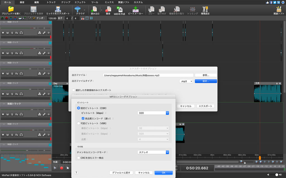Viewport: 286px width, 178px height.
Task: Click wrench icon on the bold 無題トラック track
Action: point(44,114)
